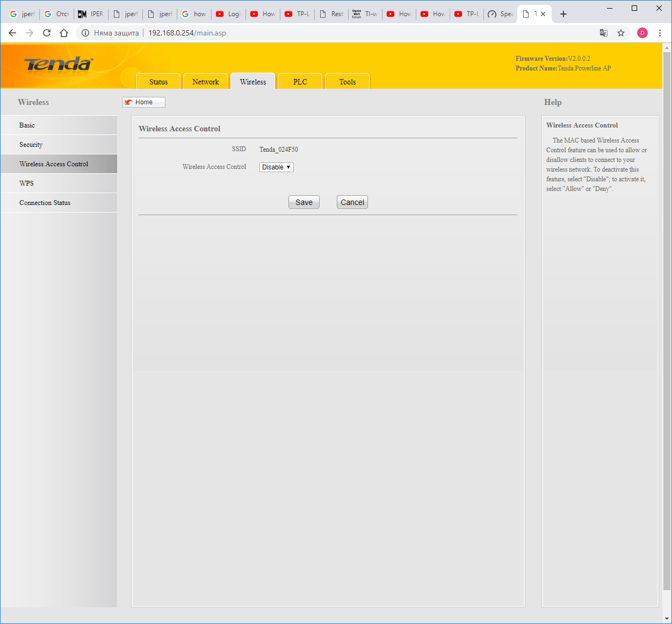This screenshot has height=624, width=672.
Task: Click the address bar URL 192.168.0.254/main.asp
Action: [187, 33]
